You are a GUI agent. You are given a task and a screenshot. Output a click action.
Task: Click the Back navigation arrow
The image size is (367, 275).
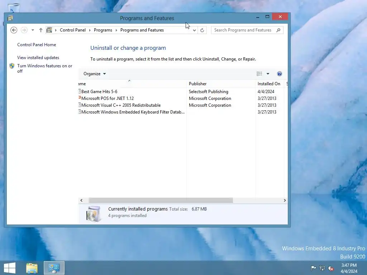coord(14,30)
